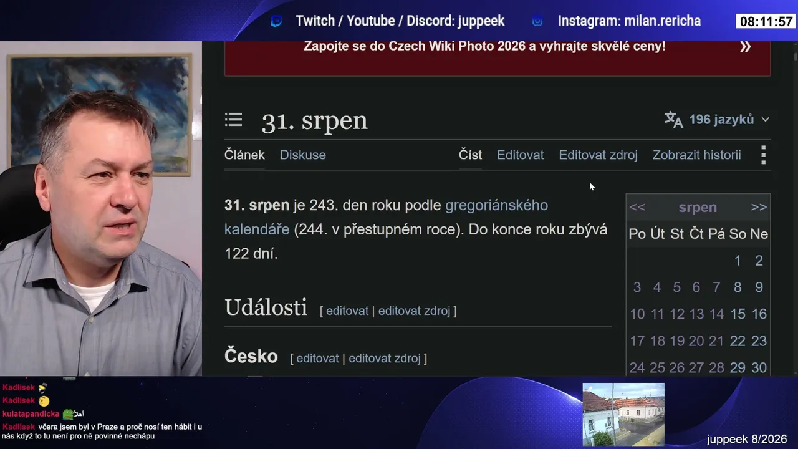Open the Editovat tab
Image resolution: width=798 pixels, height=449 pixels.
(520, 155)
